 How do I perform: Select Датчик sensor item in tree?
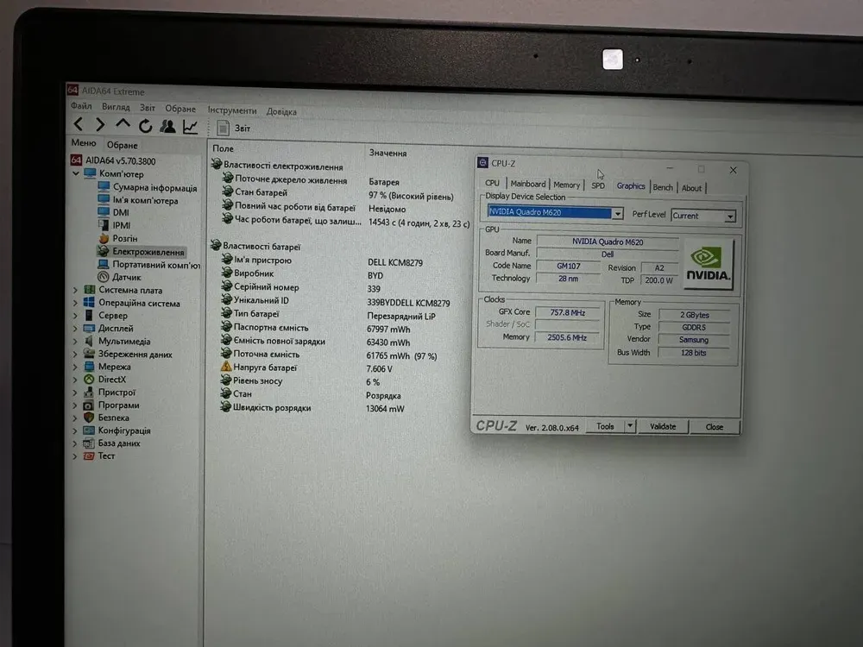click(x=126, y=277)
